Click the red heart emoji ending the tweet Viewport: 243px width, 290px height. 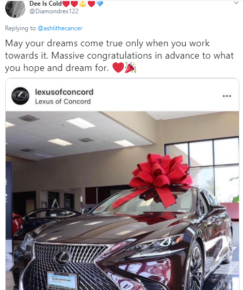tap(118, 67)
